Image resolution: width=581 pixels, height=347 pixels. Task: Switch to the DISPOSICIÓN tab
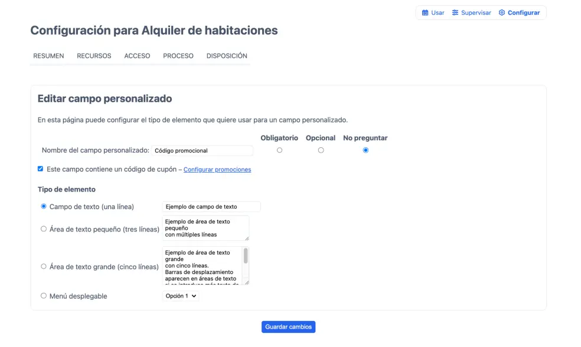tap(227, 56)
